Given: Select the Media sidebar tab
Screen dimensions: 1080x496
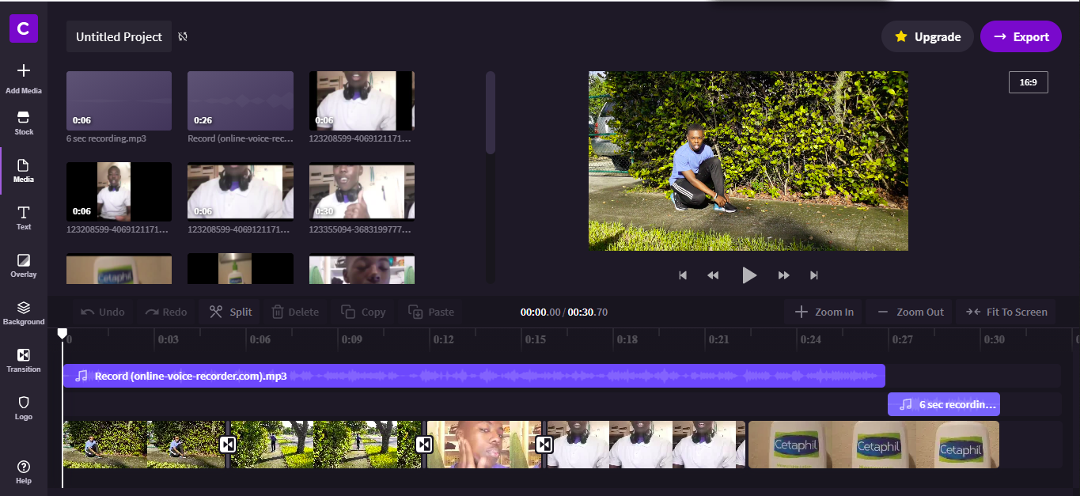Looking at the screenshot, I should point(24,171).
